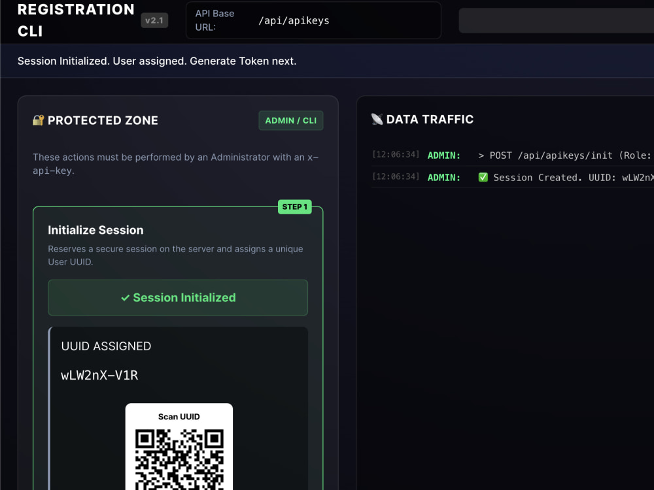Click the empty field at top right
This screenshot has width=654, height=490.
[x=557, y=20]
